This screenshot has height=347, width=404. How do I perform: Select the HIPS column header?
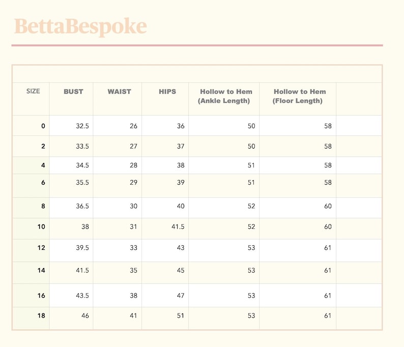point(167,92)
